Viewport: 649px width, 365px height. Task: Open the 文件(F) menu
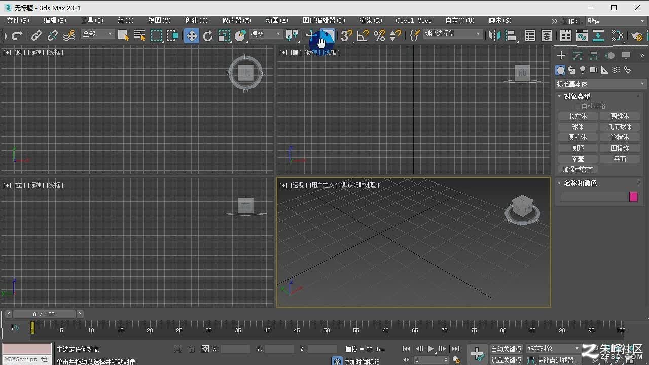click(18, 21)
